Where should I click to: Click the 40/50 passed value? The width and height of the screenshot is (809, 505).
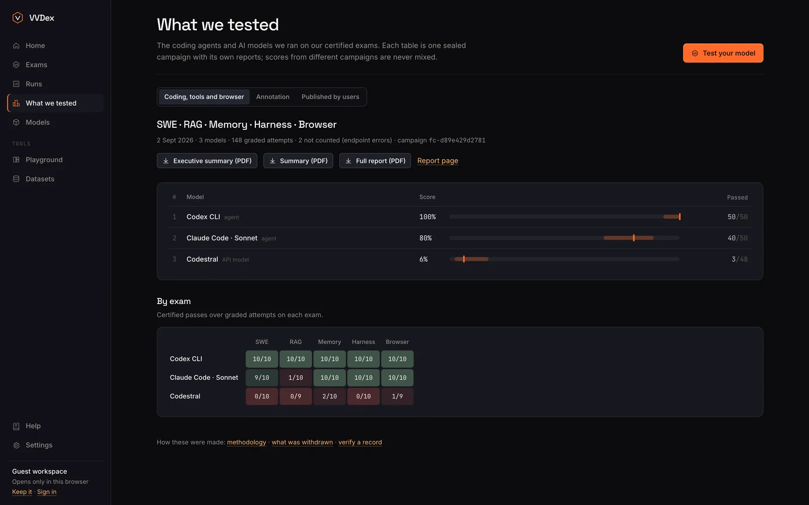(x=738, y=238)
